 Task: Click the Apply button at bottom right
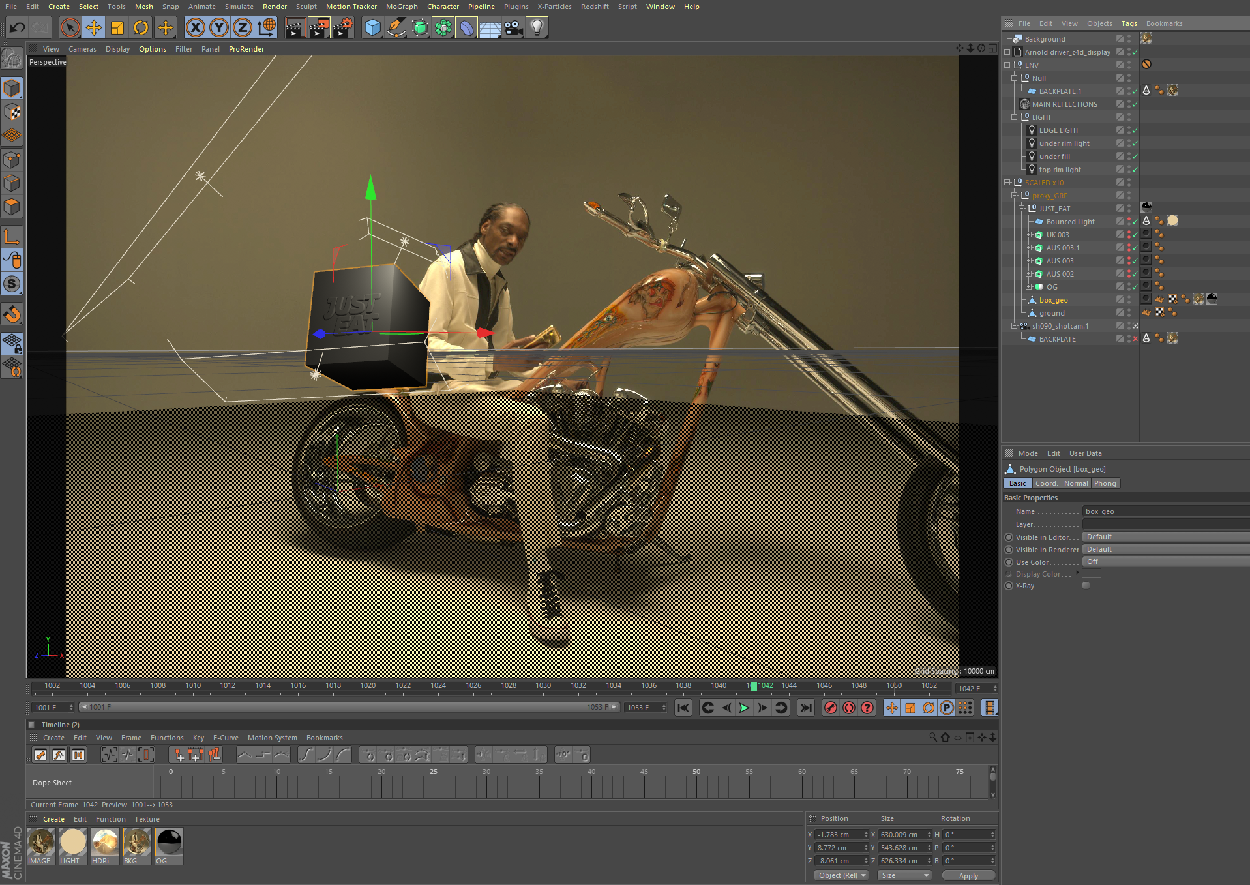click(968, 875)
